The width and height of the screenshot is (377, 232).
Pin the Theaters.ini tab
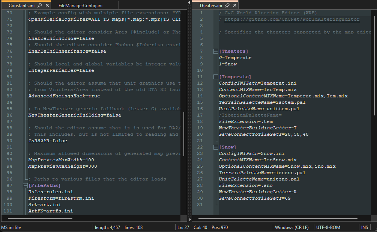click(x=227, y=5)
